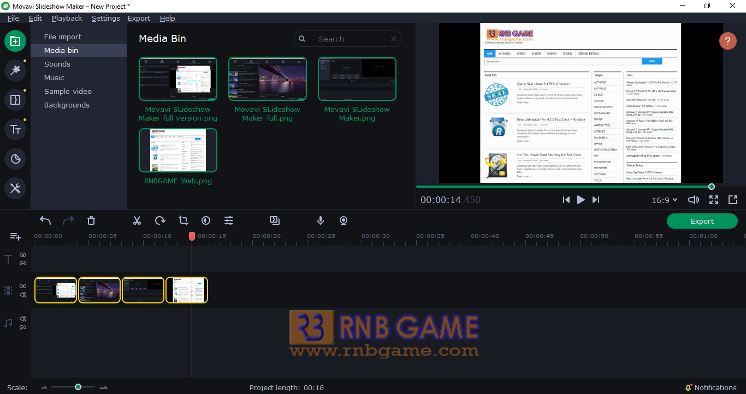Select the last timeline clip of webpage
Screen dimensions: 746x394
187,290
